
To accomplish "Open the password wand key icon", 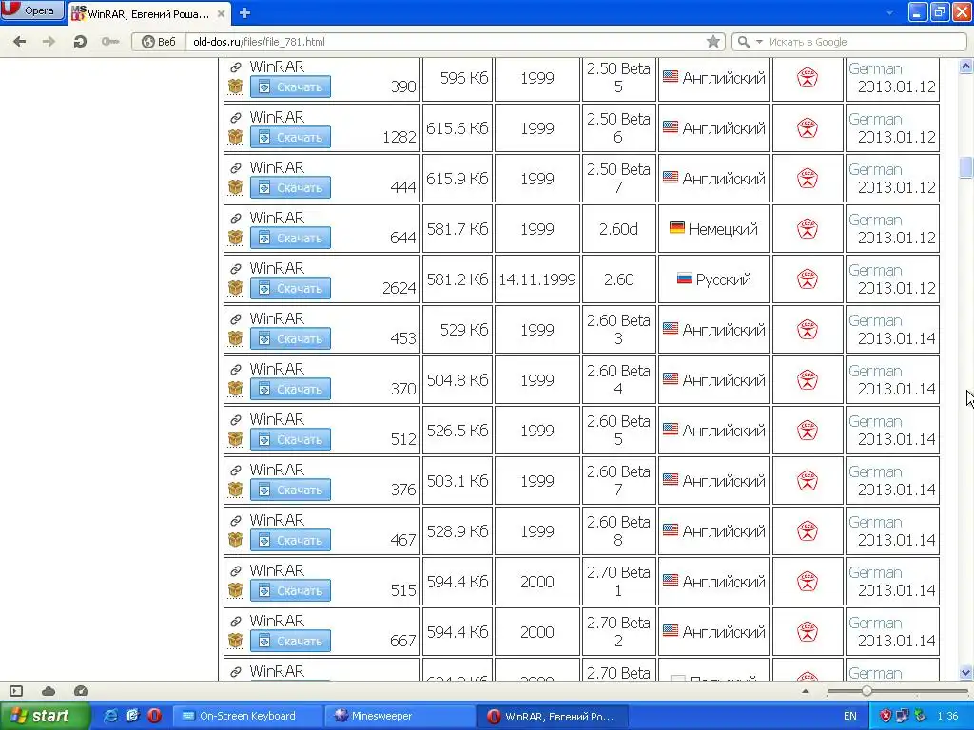I will (x=110, y=42).
